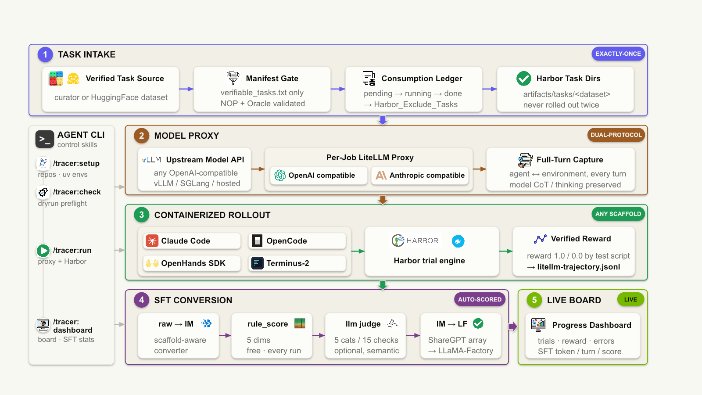702x395 pixels.
Task: Select the Claude Code scaffold card
Action: (x=192, y=241)
